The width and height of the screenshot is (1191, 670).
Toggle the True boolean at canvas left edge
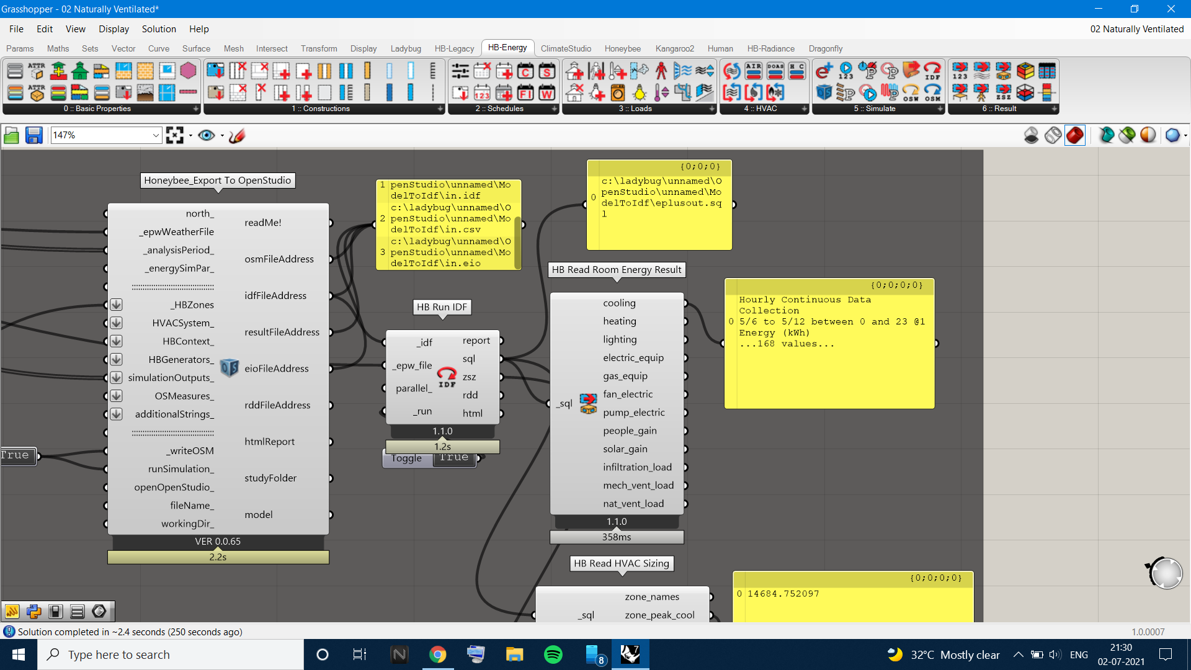(17, 456)
